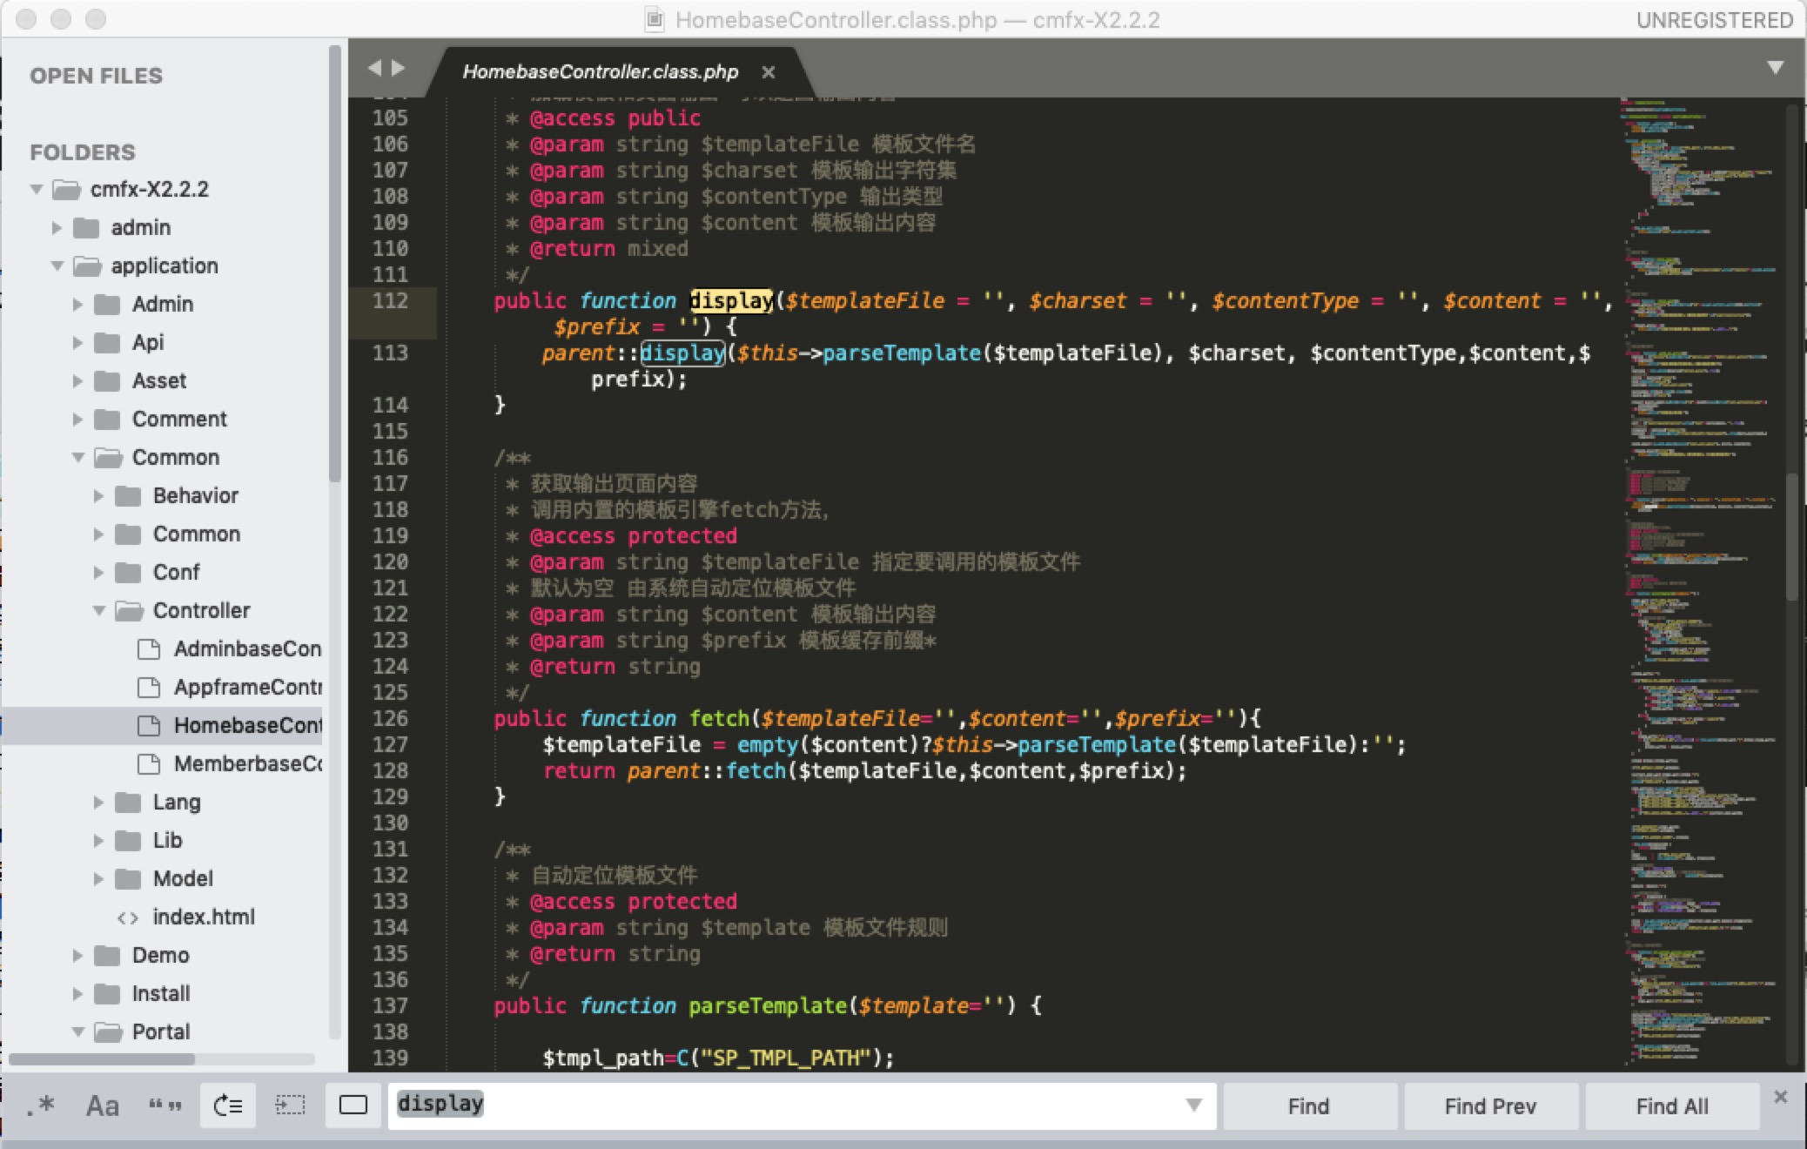1807x1149 pixels.
Task: Click the Demo folder icon
Action: 107,955
